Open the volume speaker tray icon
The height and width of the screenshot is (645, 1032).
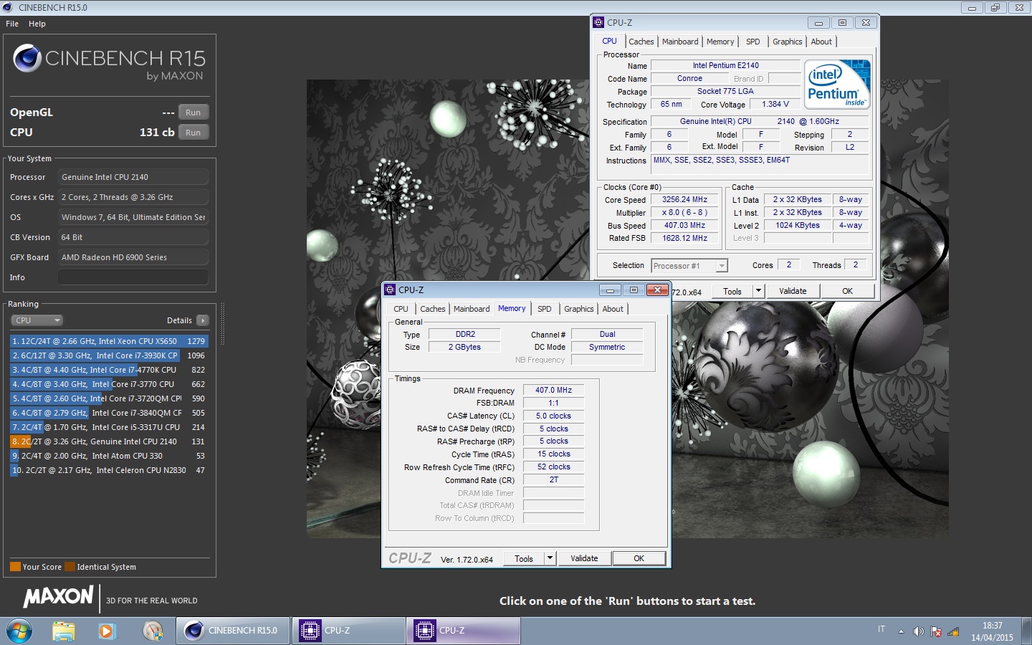coord(918,631)
